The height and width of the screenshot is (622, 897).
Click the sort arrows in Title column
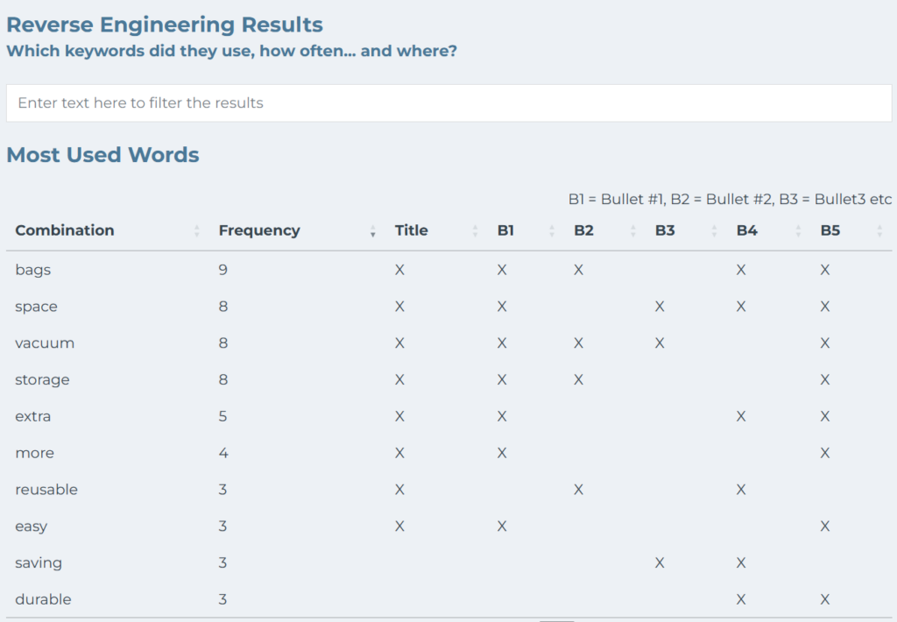[476, 231]
